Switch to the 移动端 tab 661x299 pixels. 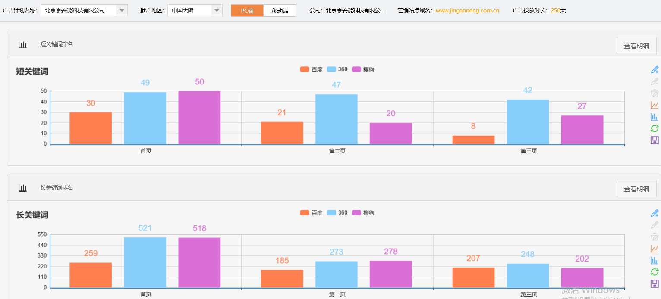click(280, 10)
